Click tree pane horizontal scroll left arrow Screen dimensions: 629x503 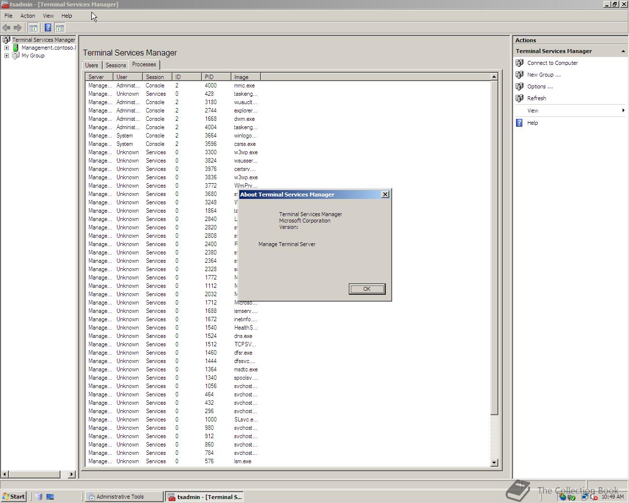(5, 474)
